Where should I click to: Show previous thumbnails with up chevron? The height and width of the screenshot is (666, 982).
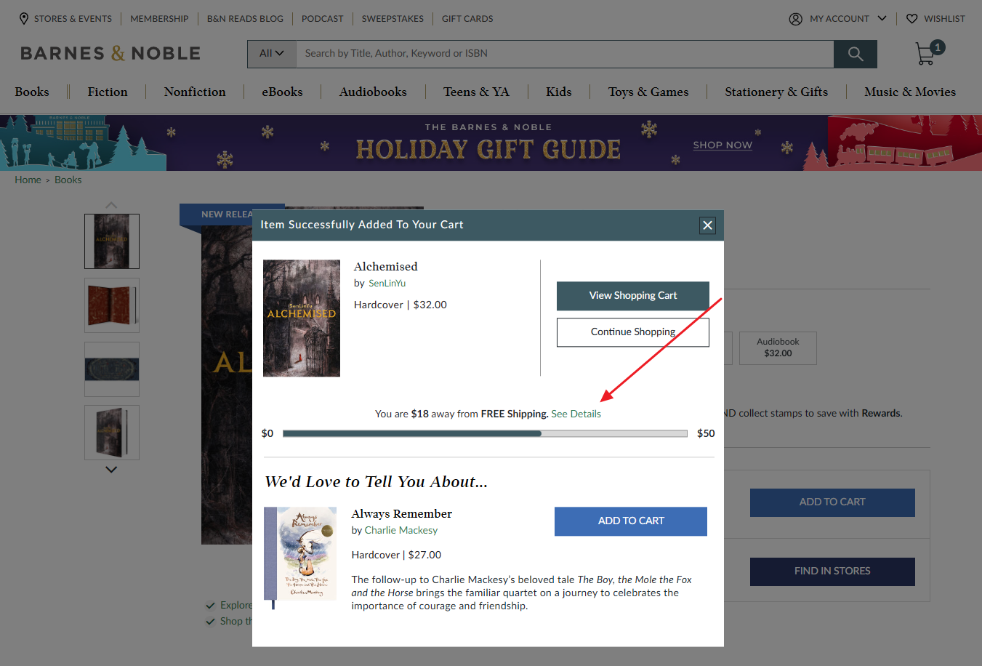pyautogui.click(x=111, y=205)
